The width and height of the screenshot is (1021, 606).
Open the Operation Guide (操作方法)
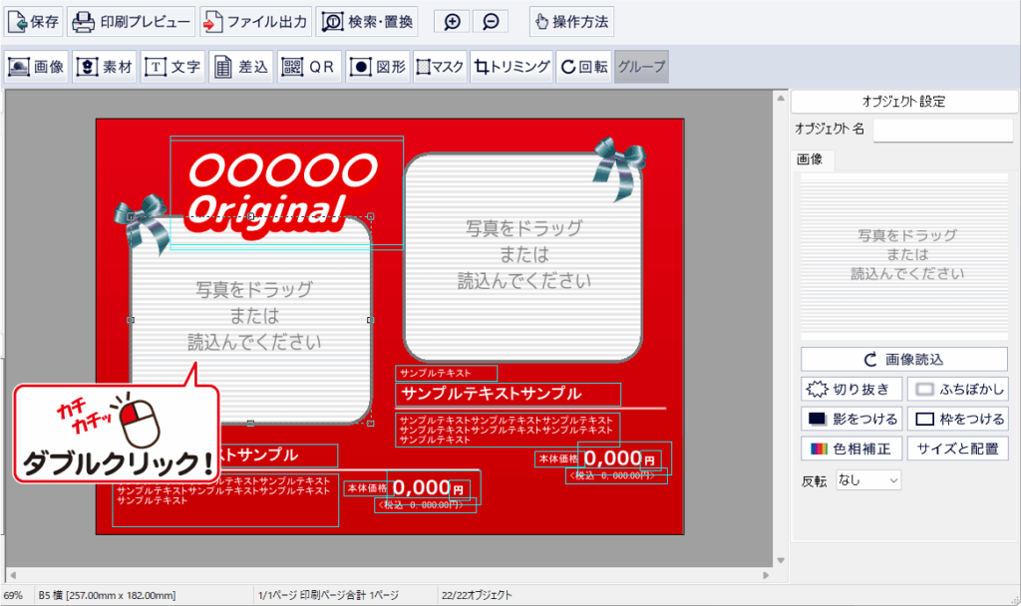point(570,21)
